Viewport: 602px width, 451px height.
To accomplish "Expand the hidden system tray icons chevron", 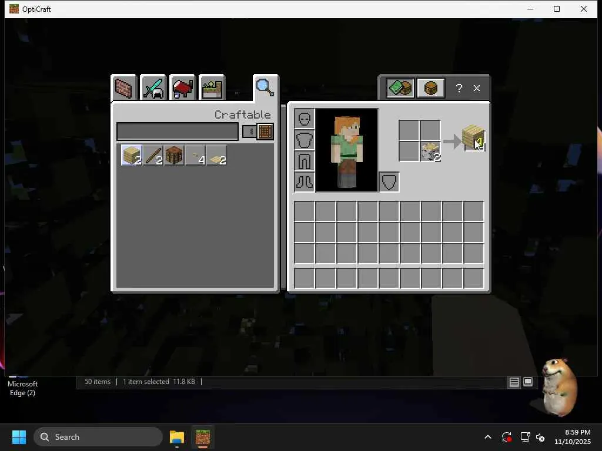I will pyautogui.click(x=488, y=437).
